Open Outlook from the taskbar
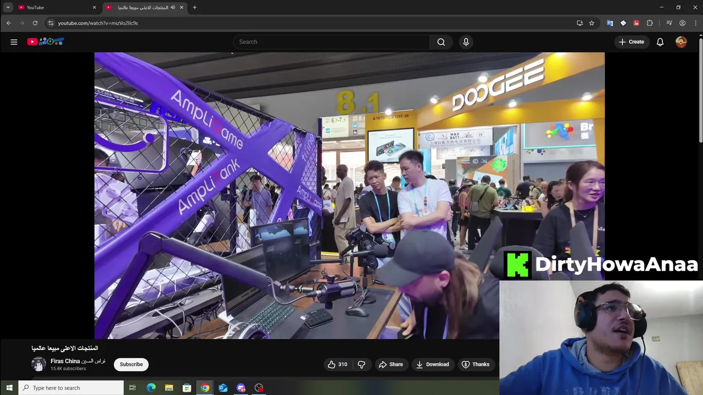The width and height of the screenshot is (703, 395). point(223,388)
